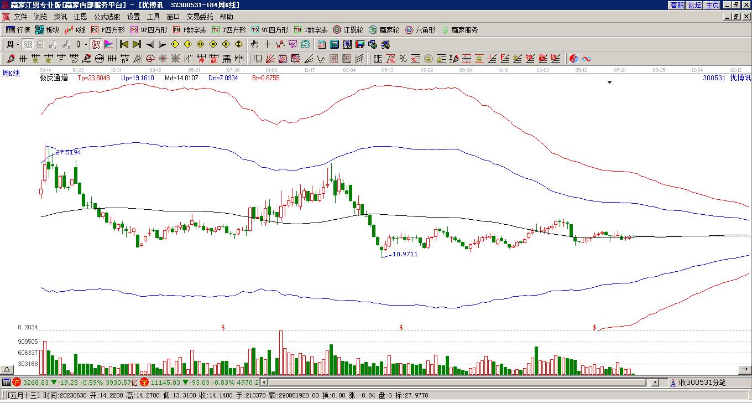Screen dimensions: 752x403
Task: Select the red Gann fan lines tool
Action: [270, 59]
